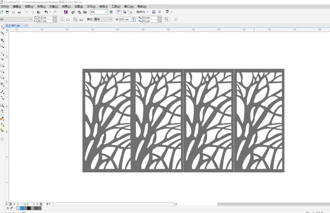
Task: Open the 文本 (Text) menu
Action: click(91, 7)
